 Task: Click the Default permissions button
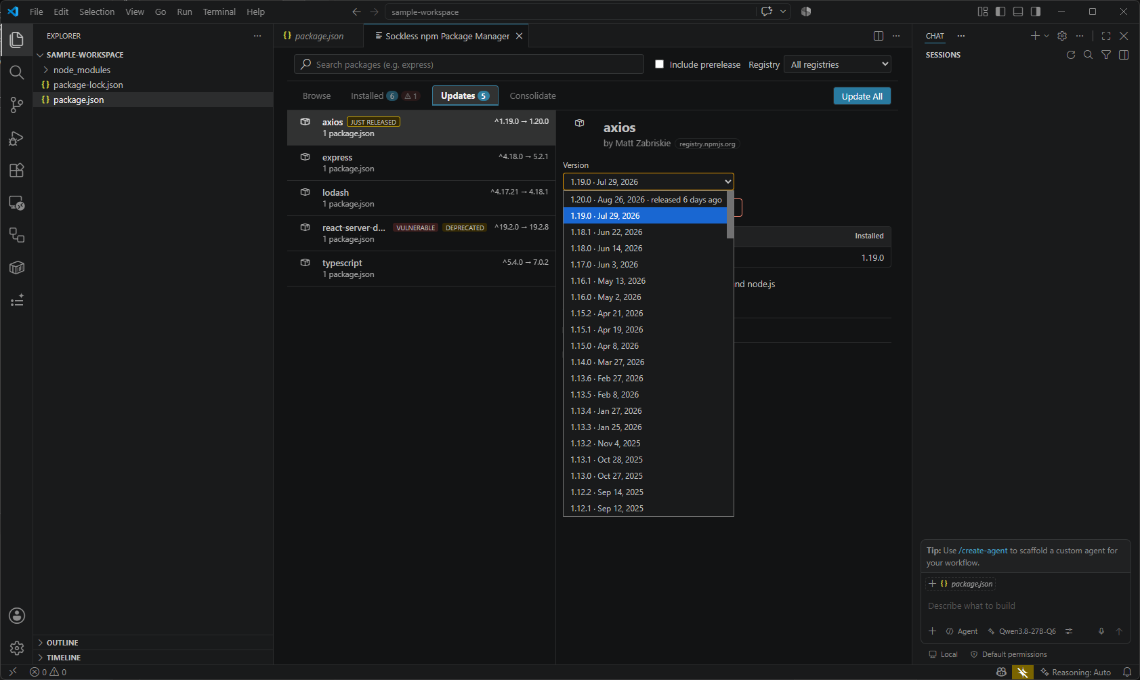click(x=1009, y=654)
